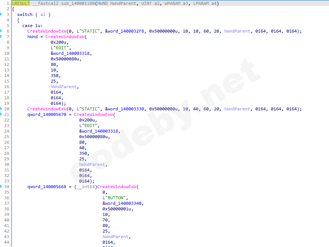Image resolution: width=329 pixels, height=247 pixels.
Task: Click line number 34 in gutter
Action: [7, 187]
